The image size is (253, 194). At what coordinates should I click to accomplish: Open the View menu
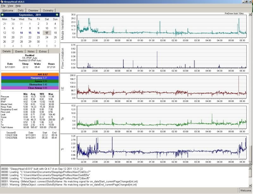10,6
